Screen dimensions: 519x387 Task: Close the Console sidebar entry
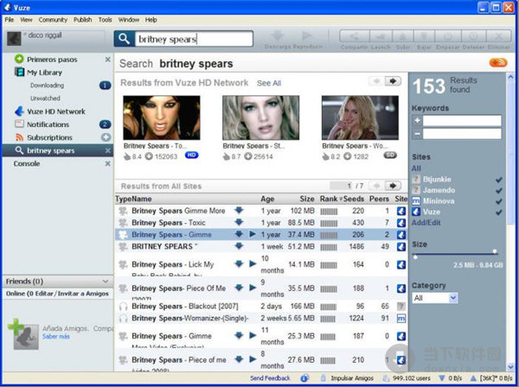[x=107, y=163]
